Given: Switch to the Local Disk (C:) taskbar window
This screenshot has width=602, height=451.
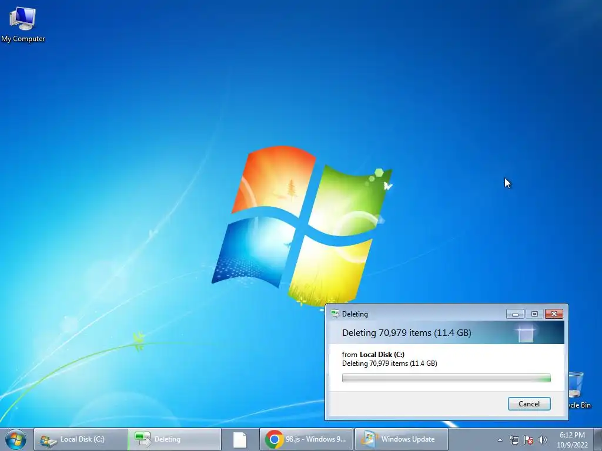Looking at the screenshot, I should [x=81, y=439].
